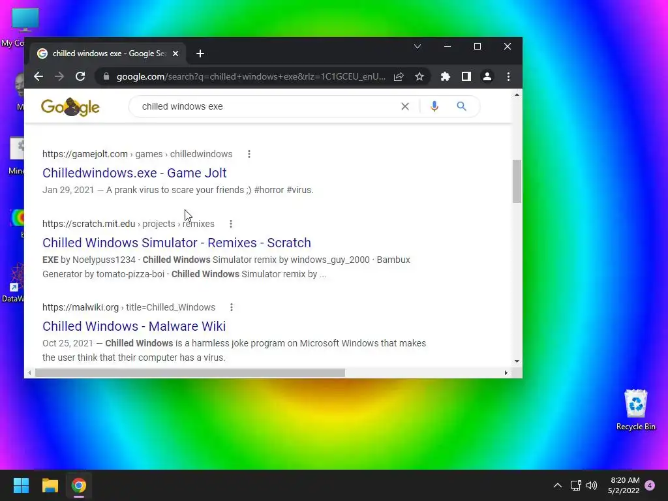The width and height of the screenshot is (668, 501).
Task: Open 'Chilledwindows.exe - Game Jolt' result
Action: point(134,173)
